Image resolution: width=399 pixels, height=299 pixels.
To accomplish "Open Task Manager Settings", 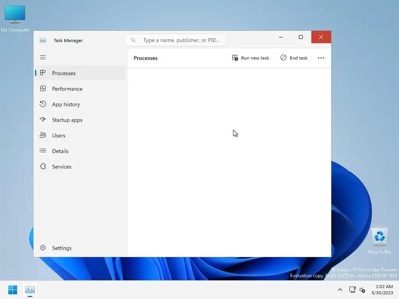I will (80, 248).
